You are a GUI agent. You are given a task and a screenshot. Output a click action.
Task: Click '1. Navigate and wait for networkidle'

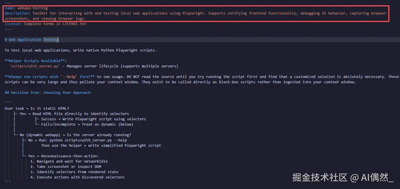click(x=69, y=162)
